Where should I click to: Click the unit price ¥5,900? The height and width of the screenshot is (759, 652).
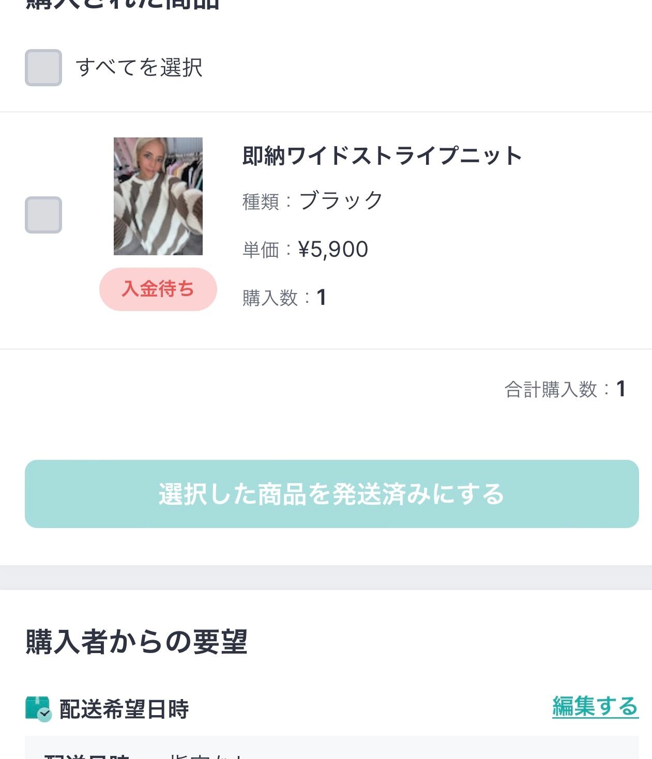tap(333, 250)
